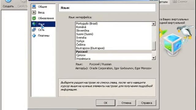This screenshot has height=110, width=196.
Task: Open the Сеть network settings
Action: coord(43,30)
